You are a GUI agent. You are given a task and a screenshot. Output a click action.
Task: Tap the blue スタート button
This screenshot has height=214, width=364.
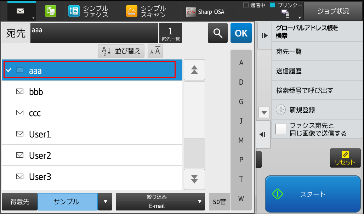(313, 194)
